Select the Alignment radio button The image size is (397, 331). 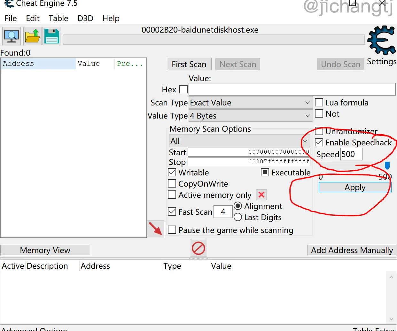[x=238, y=206]
